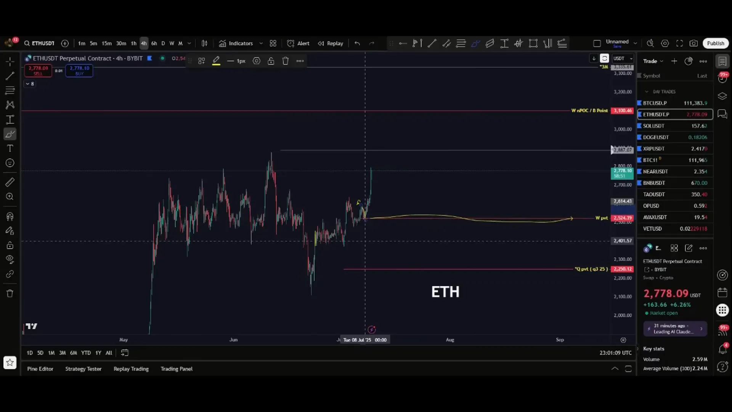Expand the bottom panel with chevron
The image size is (732, 412).
click(615, 369)
